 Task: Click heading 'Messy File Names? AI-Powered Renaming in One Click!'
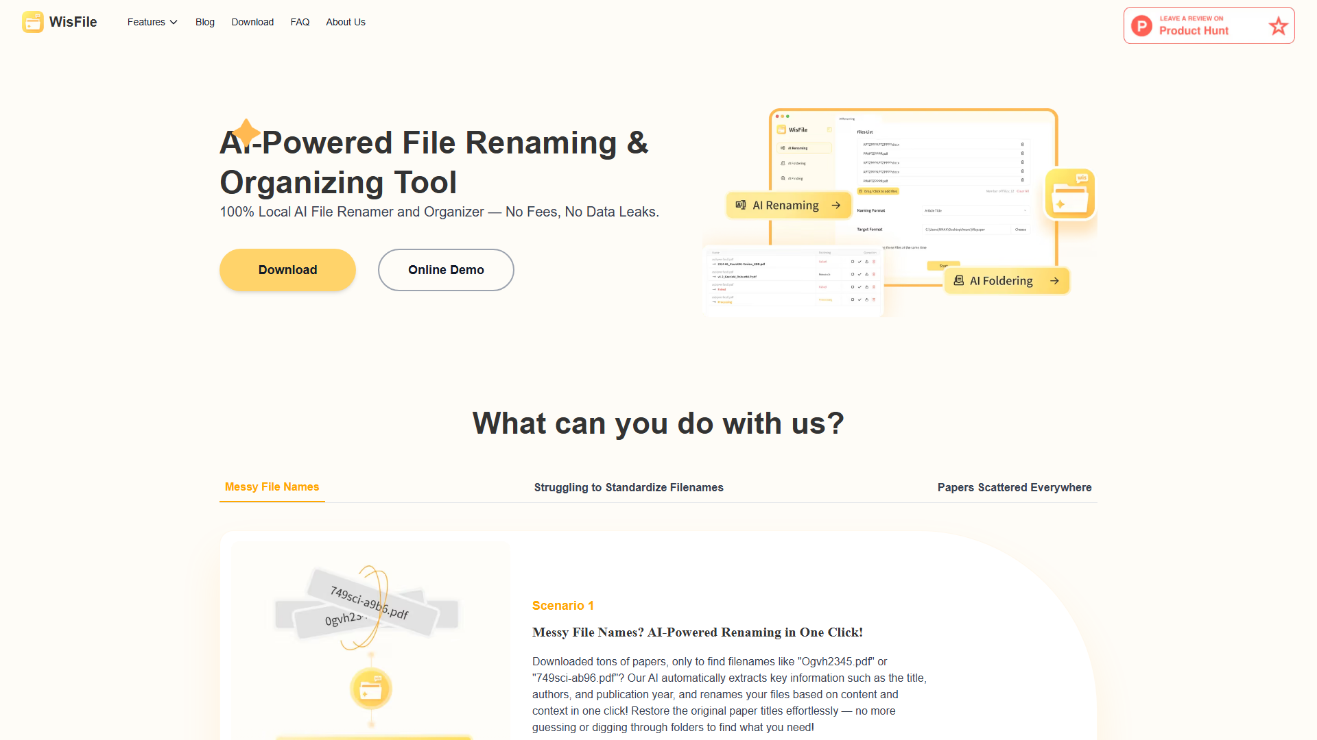click(x=698, y=632)
